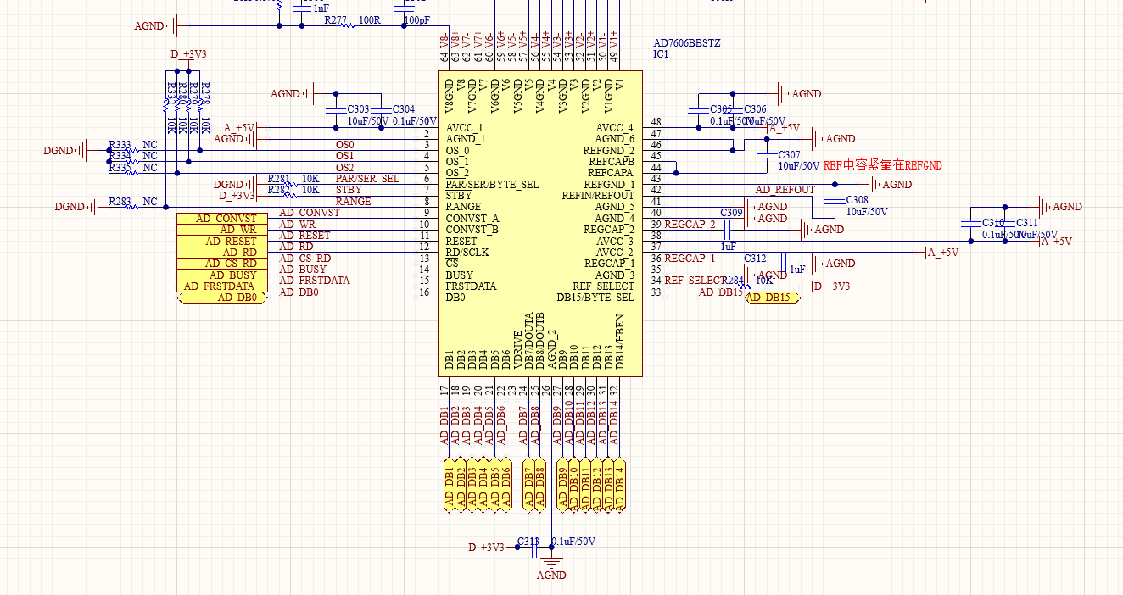Select the VDRIVE pin name
Viewport: 1123px width, 595px height.
pyautogui.click(x=517, y=351)
